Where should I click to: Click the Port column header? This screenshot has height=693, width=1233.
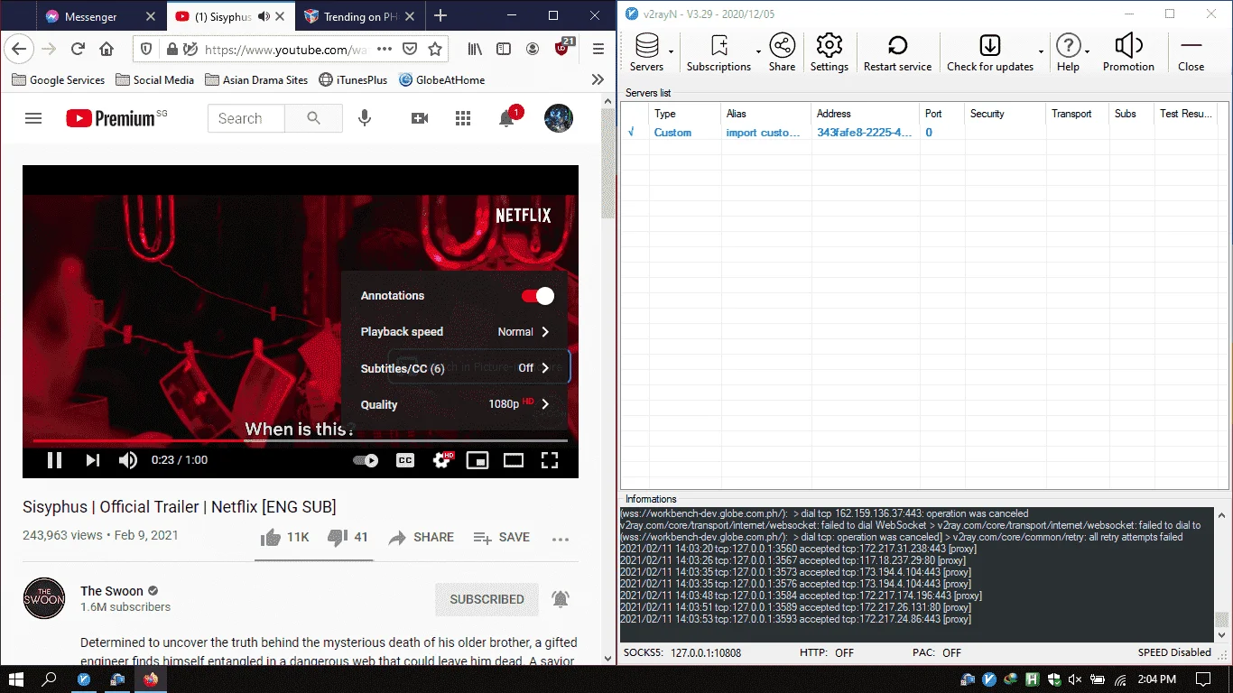click(x=941, y=114)
